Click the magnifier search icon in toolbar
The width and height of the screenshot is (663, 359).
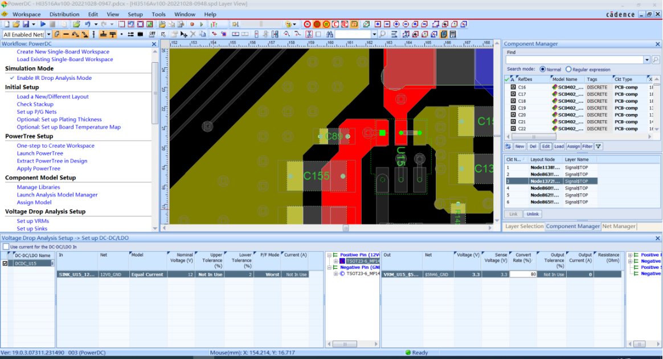(x=382, y=34)
